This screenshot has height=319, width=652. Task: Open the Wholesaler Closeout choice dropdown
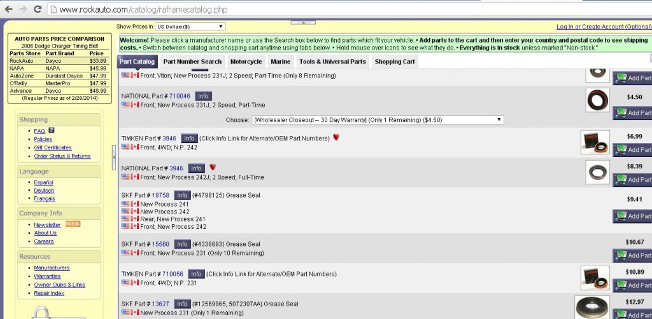pyautogui.click(x=378, y=120)
